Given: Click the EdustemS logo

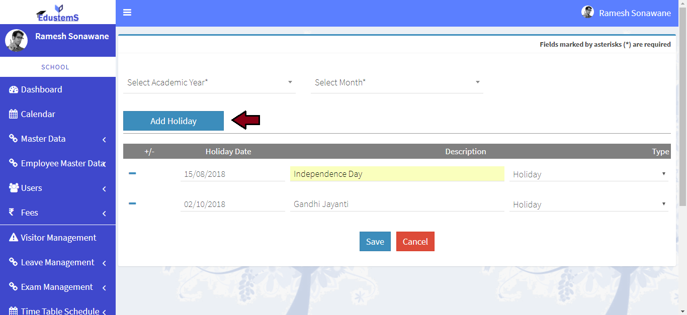Looking at the screenshot, I should point(57,13).
